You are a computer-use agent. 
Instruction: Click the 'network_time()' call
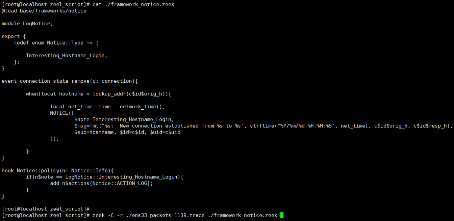142,107
